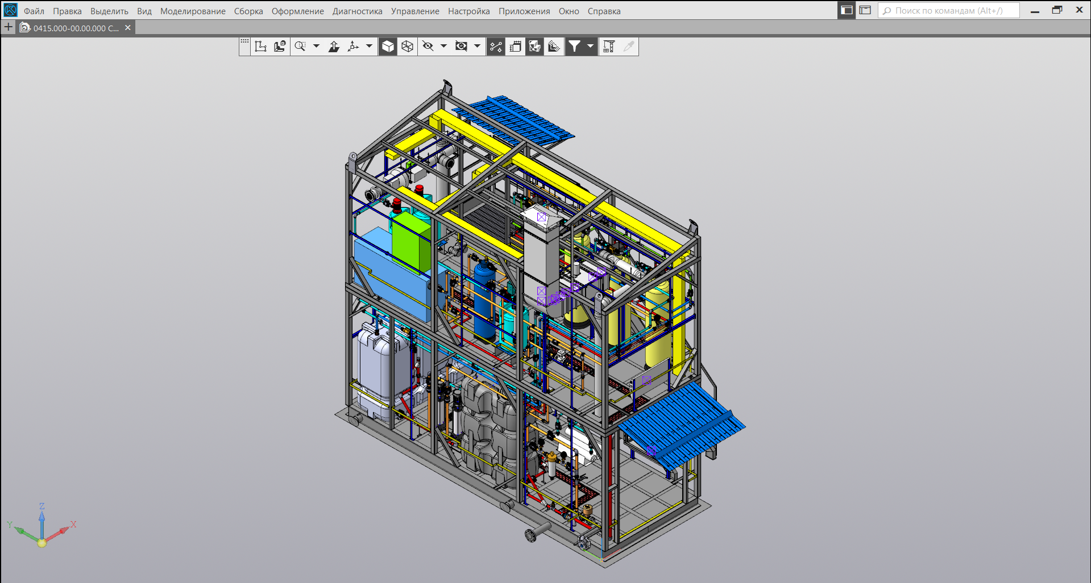The image size is (1091, 583).
Task: Add a new document with plus button
Action: [x=9, y=27]
